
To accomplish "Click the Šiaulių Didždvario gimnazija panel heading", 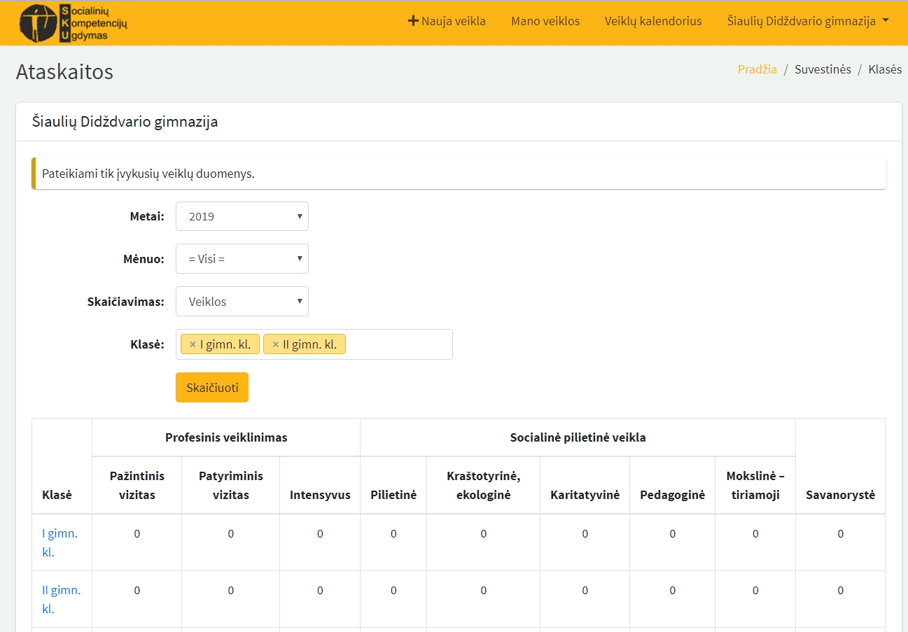I will (125, 122).
